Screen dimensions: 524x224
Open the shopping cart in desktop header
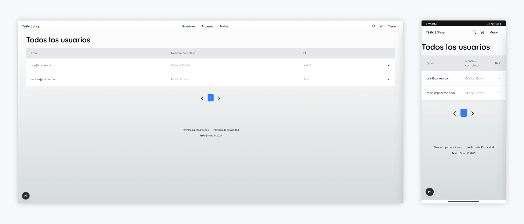(381, 26)
